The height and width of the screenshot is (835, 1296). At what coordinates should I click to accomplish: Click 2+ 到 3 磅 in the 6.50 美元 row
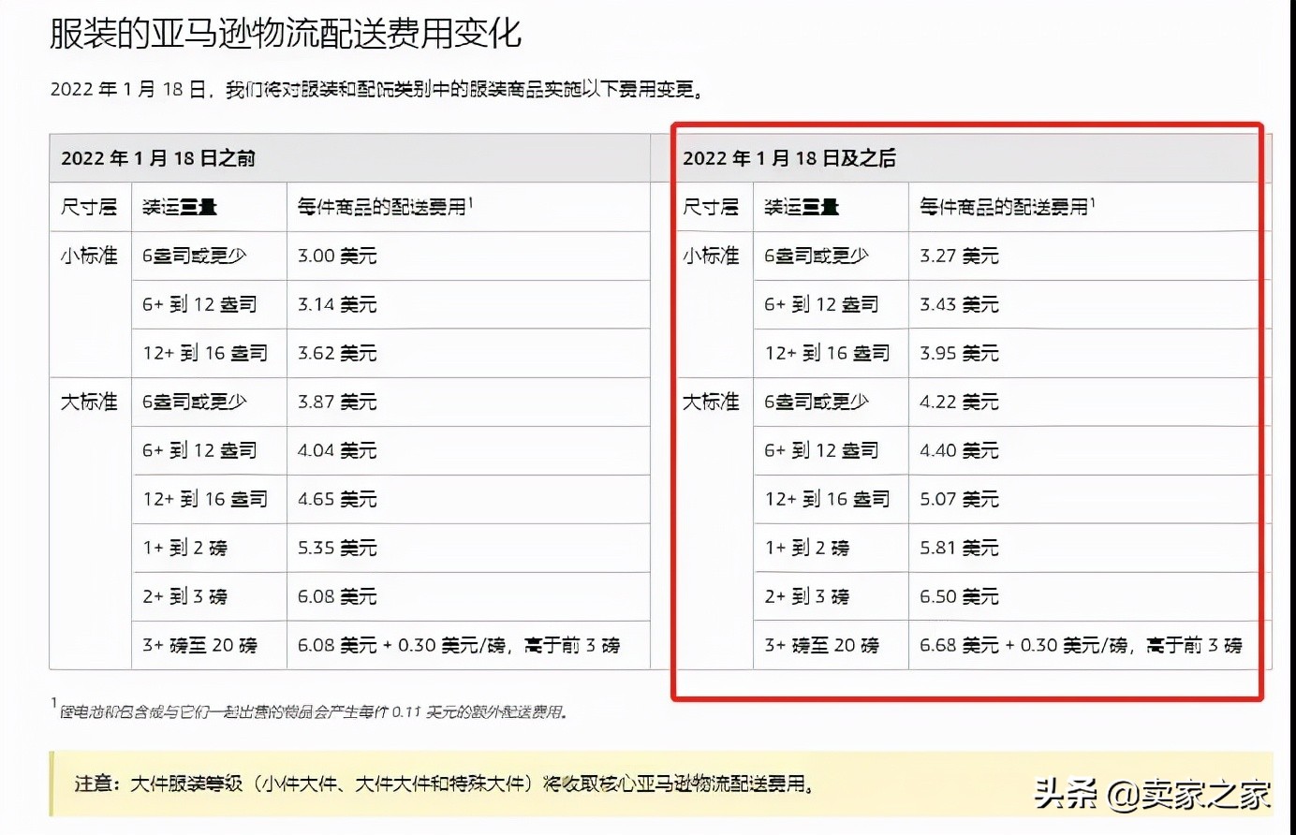pos(806,596)
